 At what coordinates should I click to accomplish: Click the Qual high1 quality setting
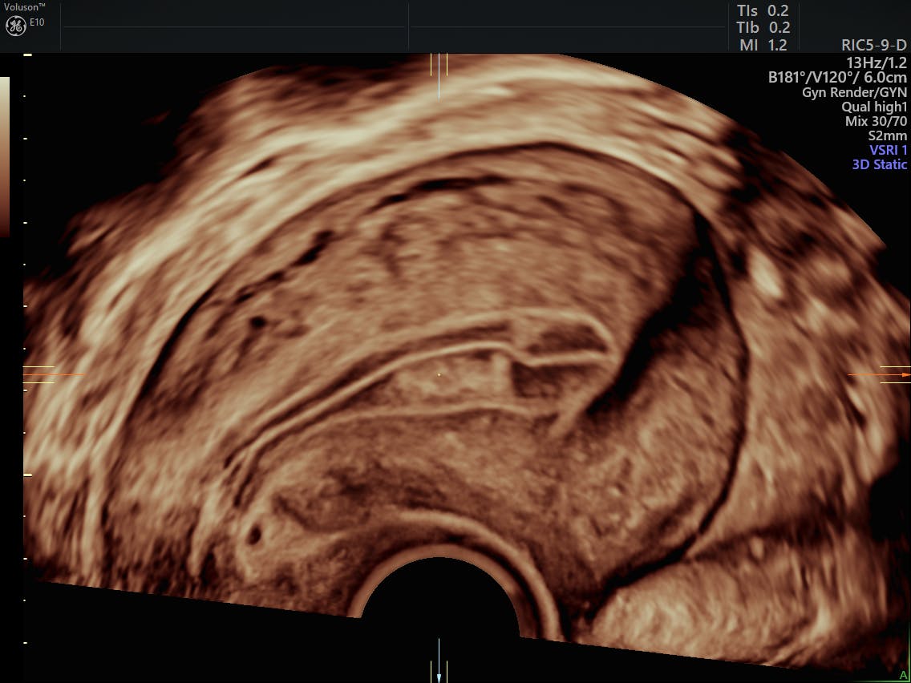pos(874,107)
